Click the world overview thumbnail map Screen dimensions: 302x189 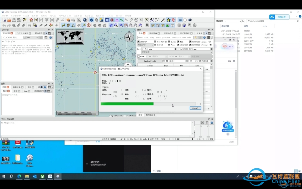pyautogui.click(x=70, y=37)
